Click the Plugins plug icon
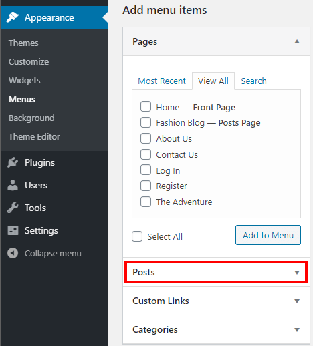Image resolution: width=313 pixels, height=346 pixels. tap(13, 162)
